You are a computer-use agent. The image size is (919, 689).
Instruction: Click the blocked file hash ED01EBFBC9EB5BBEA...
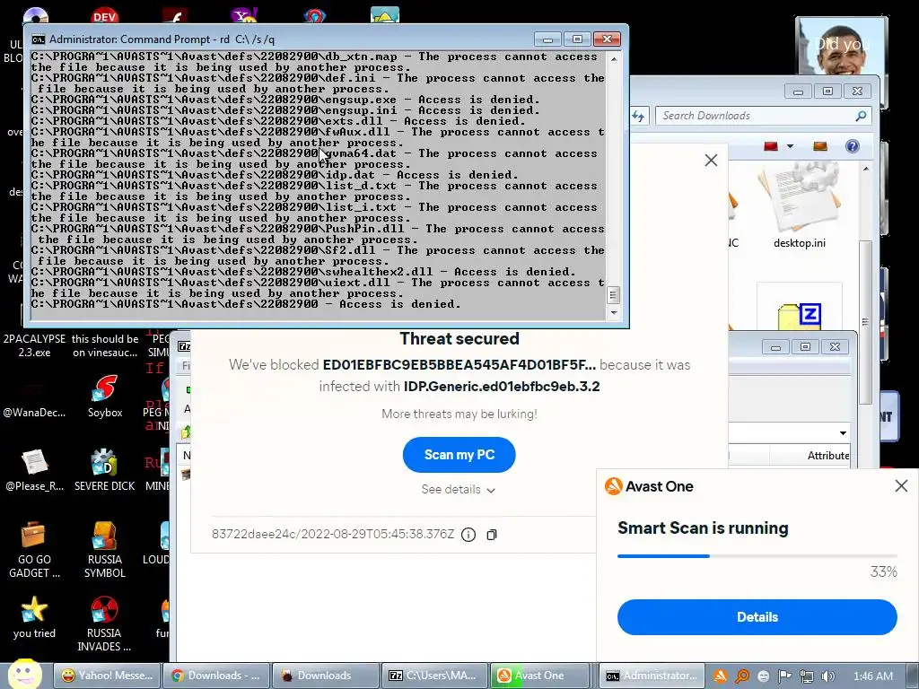pyautogui.click(x=459, y=365)
